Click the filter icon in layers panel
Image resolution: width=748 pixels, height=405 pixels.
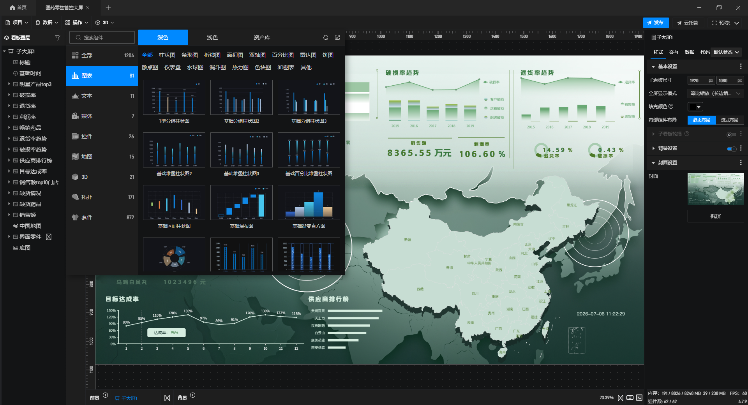[58, 38]
